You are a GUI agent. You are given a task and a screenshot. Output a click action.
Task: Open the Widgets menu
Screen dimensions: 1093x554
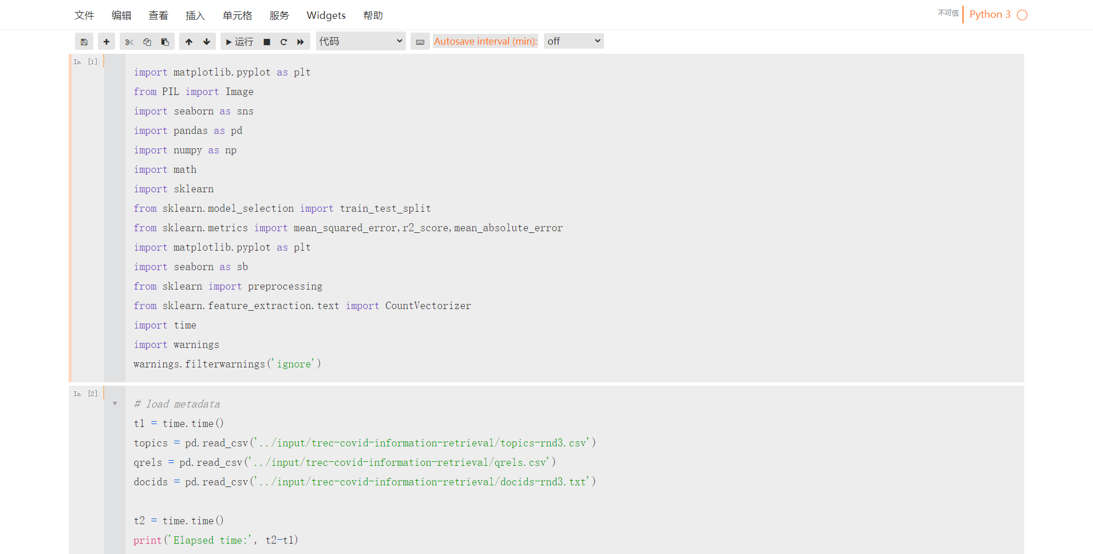(326, 15)
